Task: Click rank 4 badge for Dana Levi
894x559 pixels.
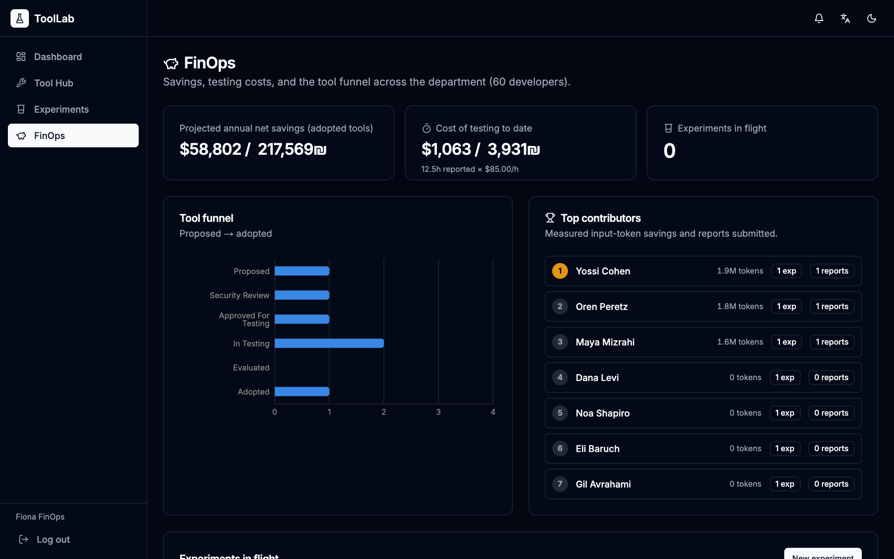Action: point(560,377)
